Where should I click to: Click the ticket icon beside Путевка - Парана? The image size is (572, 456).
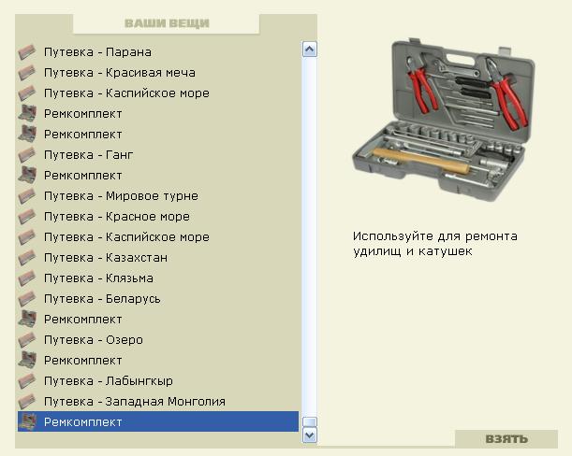point(27,52)
